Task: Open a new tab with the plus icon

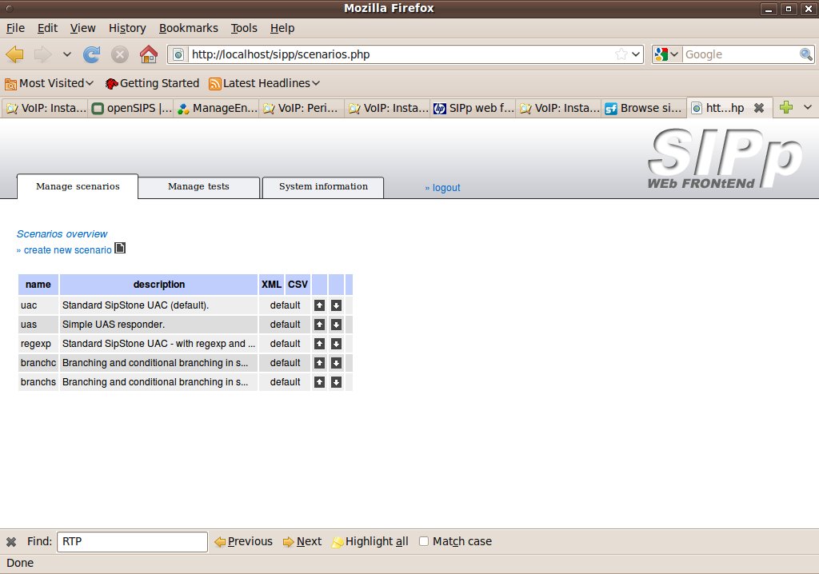Action: pos(785,108)
